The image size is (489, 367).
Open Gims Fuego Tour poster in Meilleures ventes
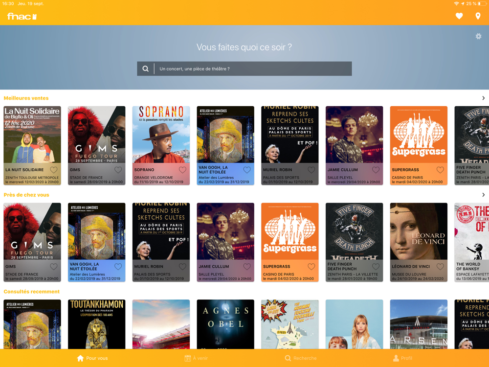(97, 135)
